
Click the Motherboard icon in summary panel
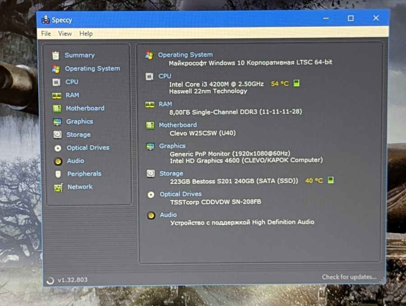click(150, 126)
